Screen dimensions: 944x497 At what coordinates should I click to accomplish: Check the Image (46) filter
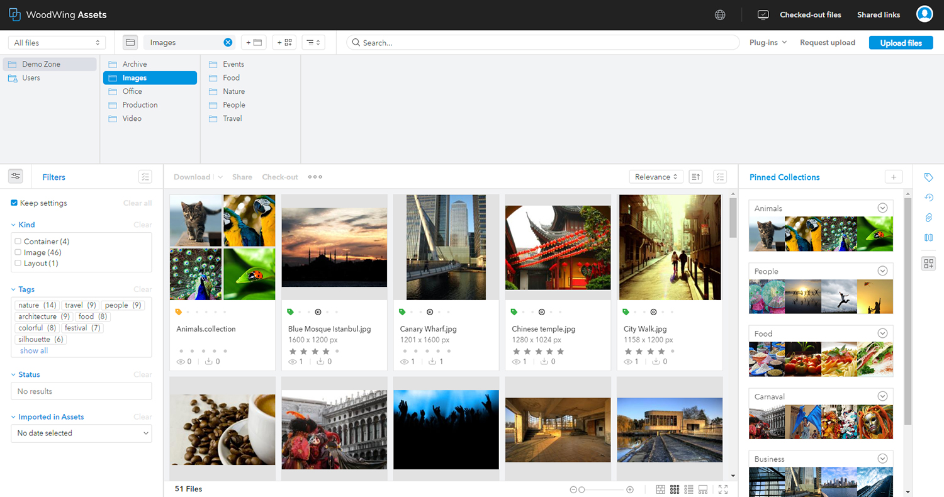pyautogui.click(x=18, y=252)
